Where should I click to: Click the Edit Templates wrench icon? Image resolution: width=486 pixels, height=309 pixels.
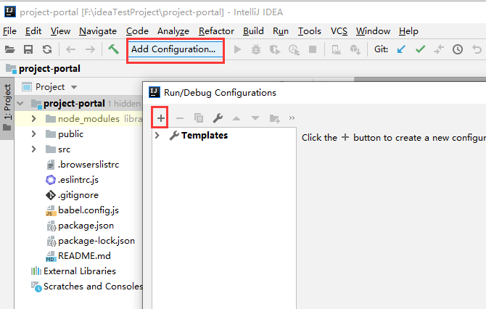[x=218, y=118]
